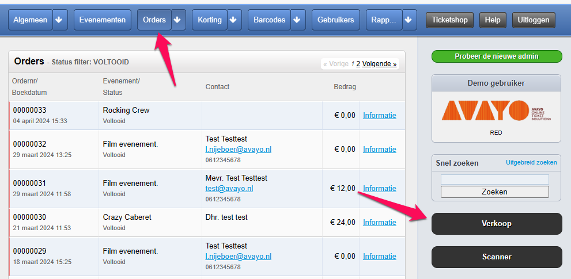Try the new admin via green button
571x279 pixels.
tap(497, 56)
